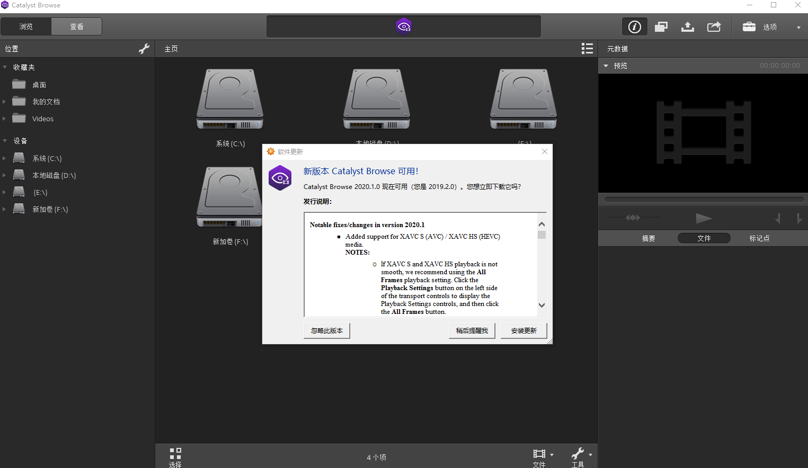Click release notes scroll down arrow
This screenshot has height=468, width=808.
coord(541,305)
